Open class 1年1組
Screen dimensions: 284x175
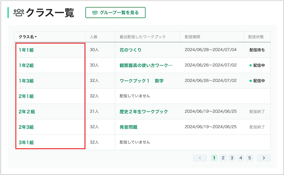point(26,50)
